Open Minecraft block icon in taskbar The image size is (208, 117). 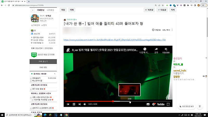[x=50, y=115]
